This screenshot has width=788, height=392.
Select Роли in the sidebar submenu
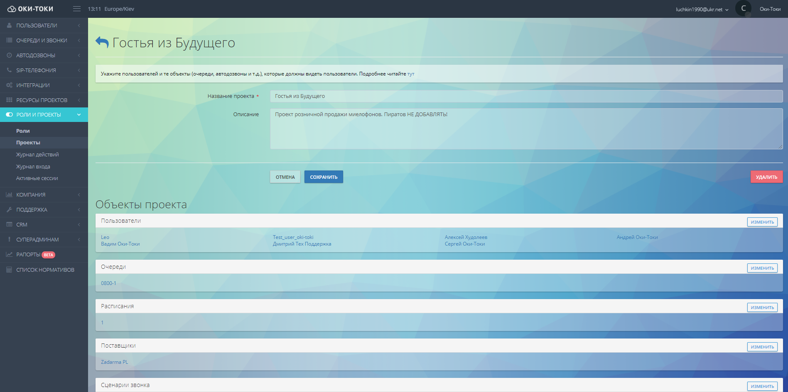coord(23,131)
